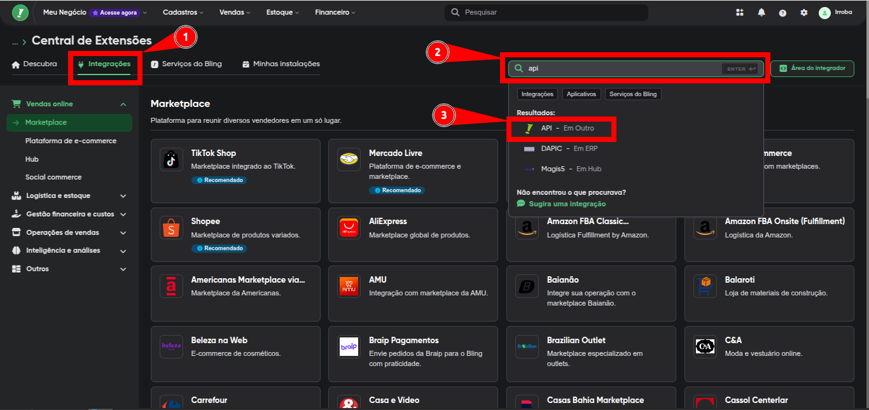Expand Gestão financeira e custos section
This screenshot has width=869, height=410.
tap(69, 214)
